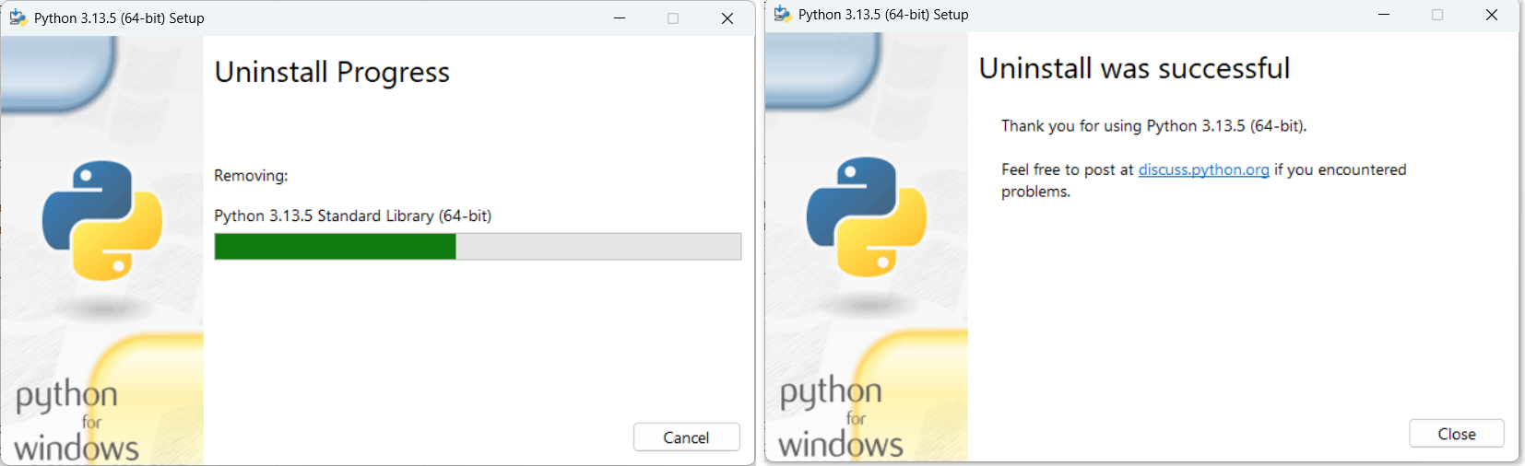Minimize the Uninstall was successful window
Screen dimensions: 1525x466
click(1384, 15)
